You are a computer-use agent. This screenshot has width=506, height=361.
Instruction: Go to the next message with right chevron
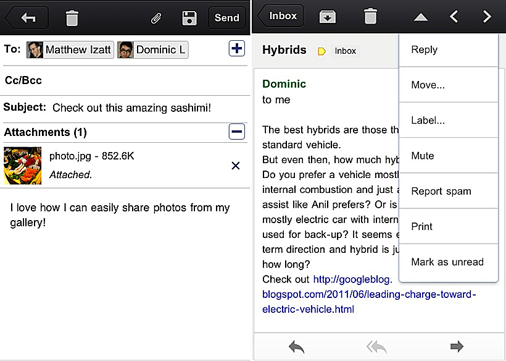pyautogui.click(x=487, y=17)
